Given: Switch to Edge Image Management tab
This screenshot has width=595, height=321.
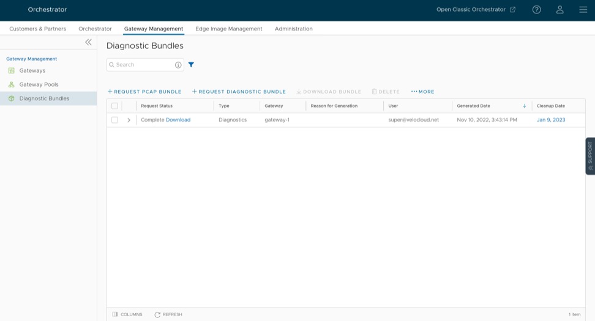Looking at the screenshot, I should click(228, 29).
